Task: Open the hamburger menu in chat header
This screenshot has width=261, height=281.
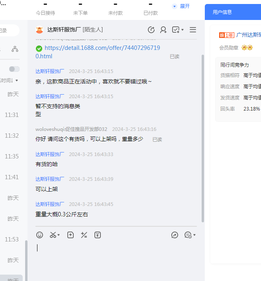Action: tap(193, 30)
